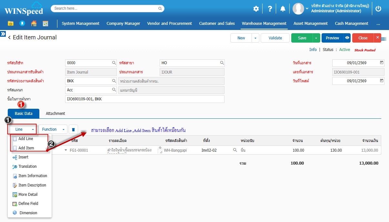Click search icon in รหัสสาขา field
Viewport: 389px width, 222px height.
tap(222, 63)
